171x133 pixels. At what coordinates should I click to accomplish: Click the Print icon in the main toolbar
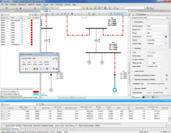pyautogui.click(x=35, y=8)
